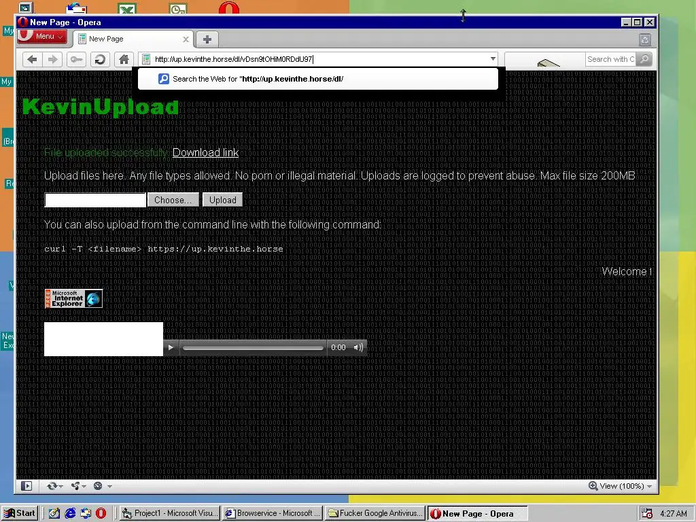Launch Opera from the quick launch bar

101,513
